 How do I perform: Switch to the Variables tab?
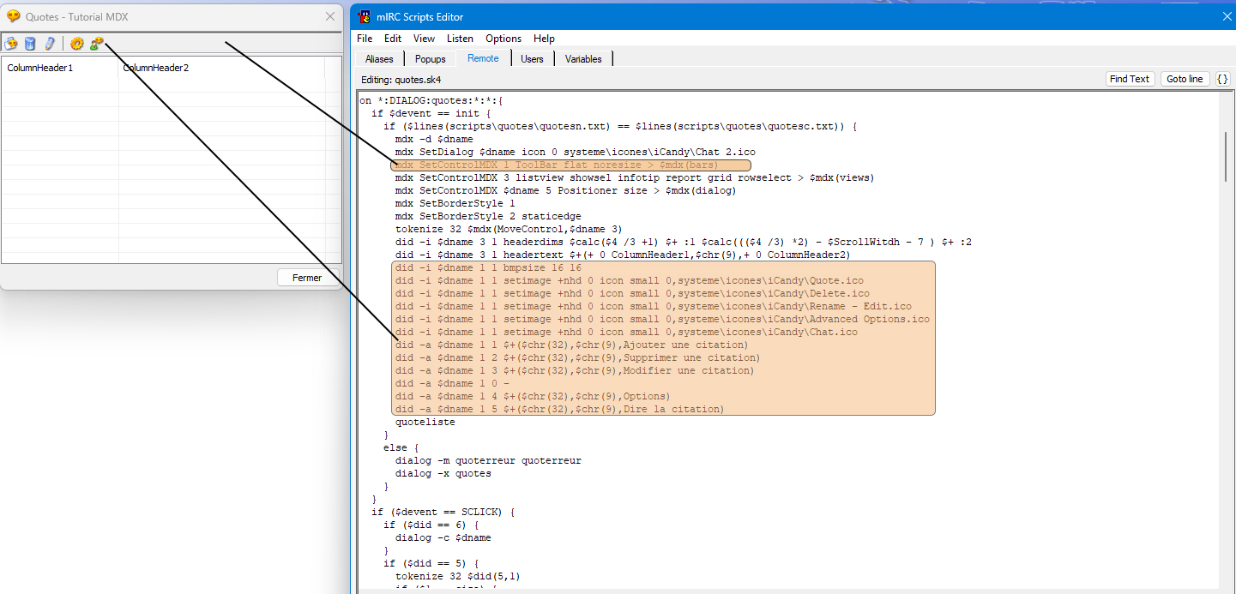coord(583,59)
